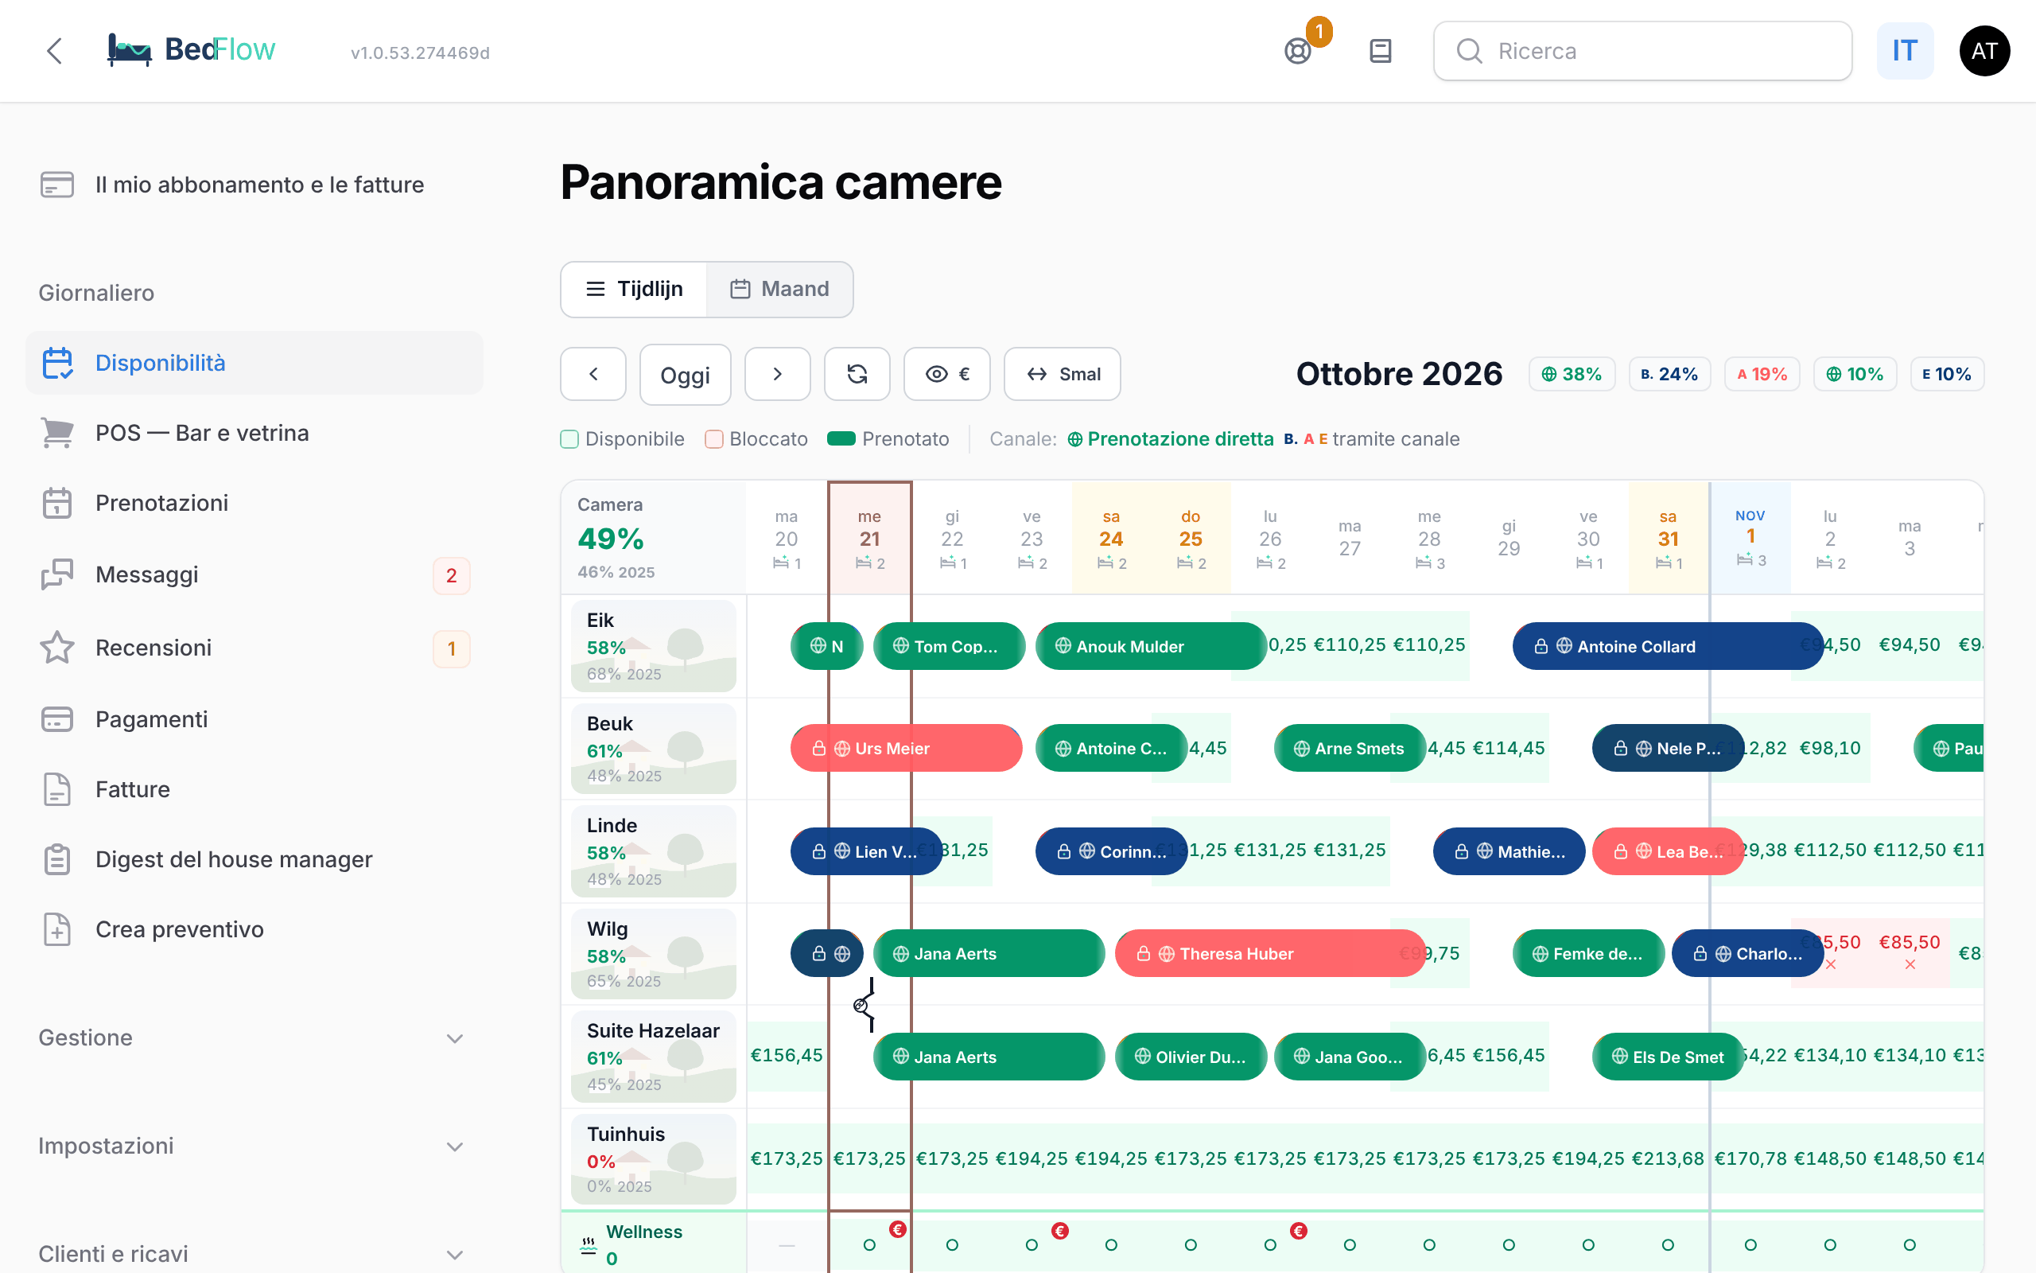The width and height of the screenshot is (2036, 1273).
Task: Click the B. 24% channel badge
Action: 1669,374
